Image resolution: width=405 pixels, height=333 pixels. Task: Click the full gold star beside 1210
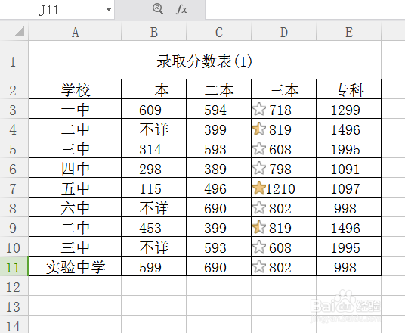[259, 188]
